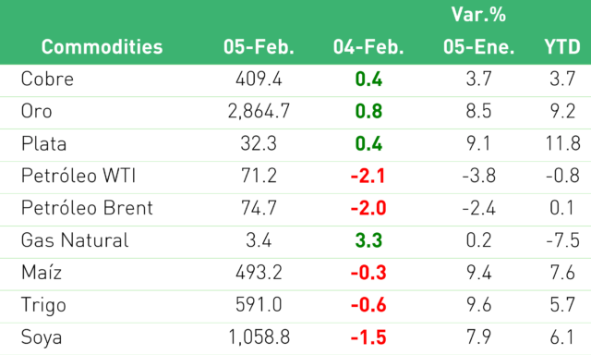
Task: Select the Soya price 1,058.8
Action: pos(259,337)
